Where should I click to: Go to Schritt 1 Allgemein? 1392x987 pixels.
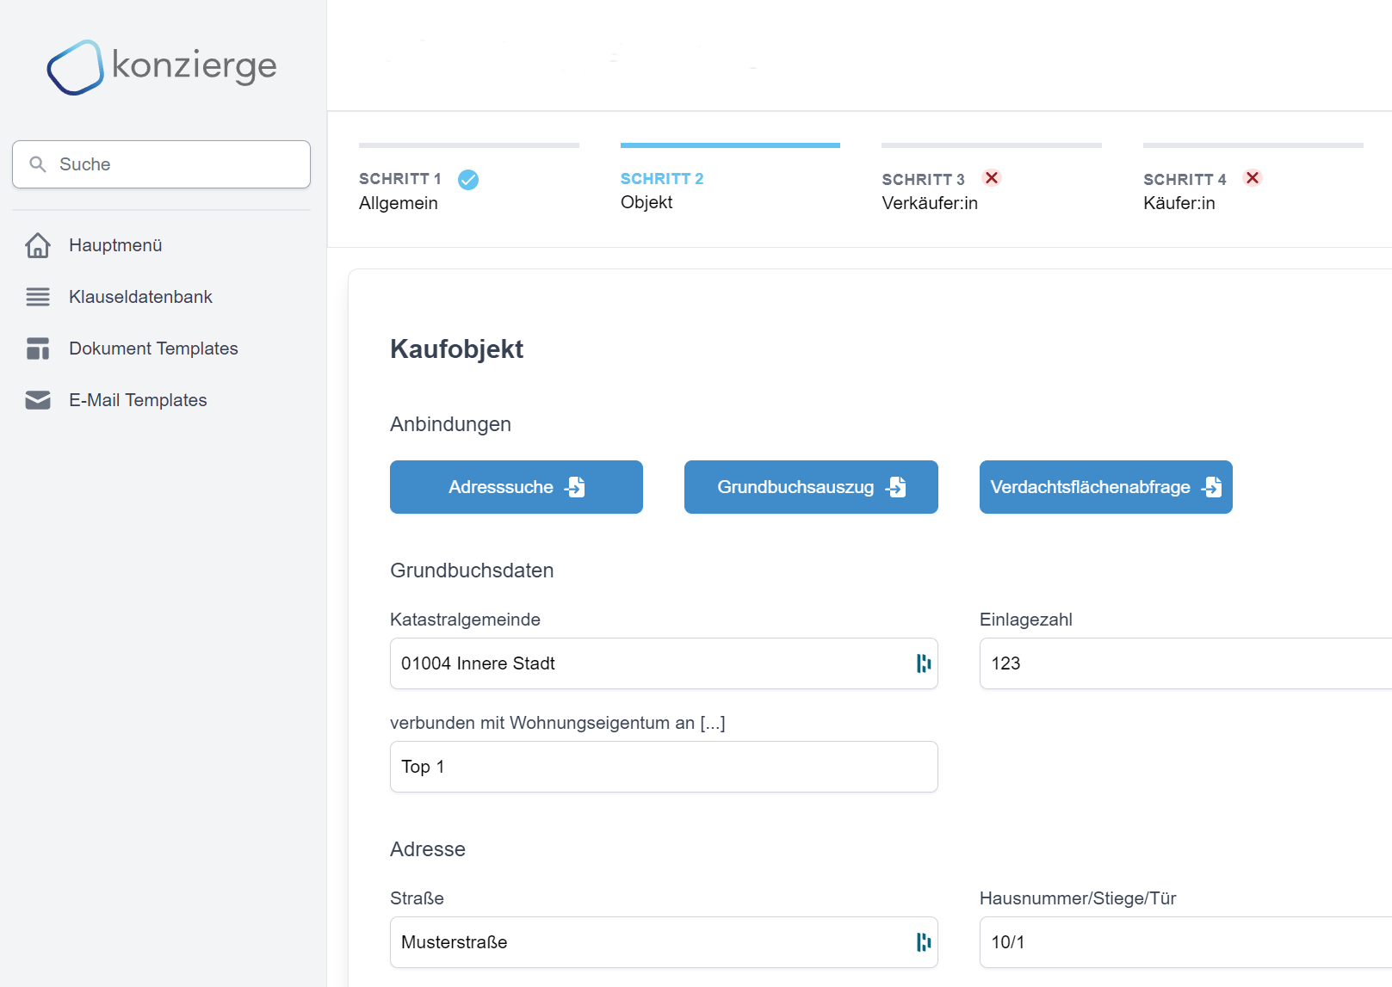tap(399, 191)
